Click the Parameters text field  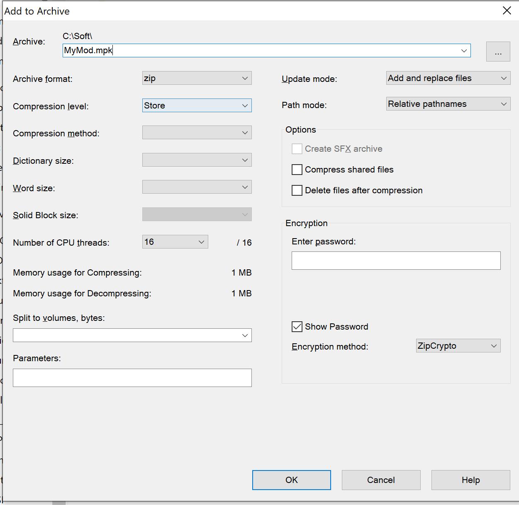click(132, 378)
